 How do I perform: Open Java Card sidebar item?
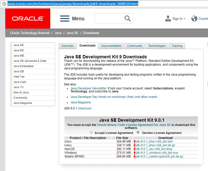pyautogui.click(x=33, y=82)
